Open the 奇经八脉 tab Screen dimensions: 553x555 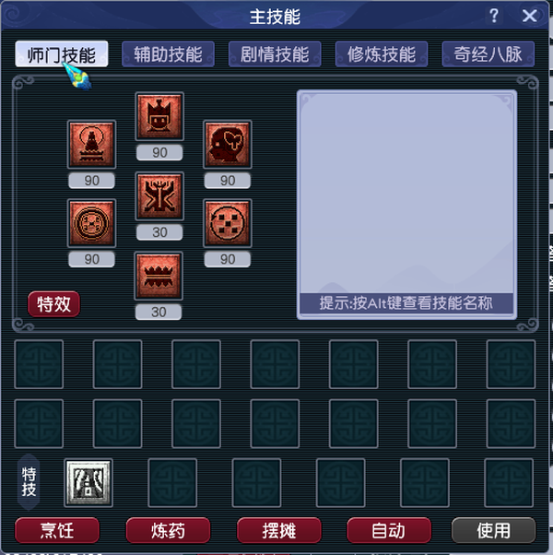[488, 54]
